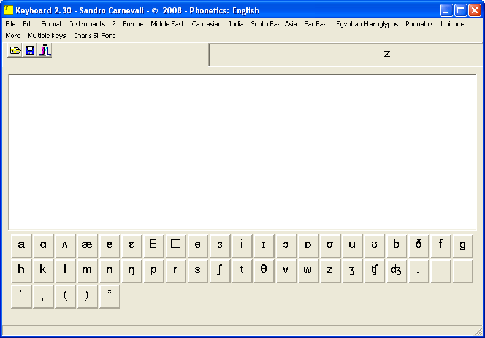Open the India menu
This screenshot has width=485, height=338.
236,24
